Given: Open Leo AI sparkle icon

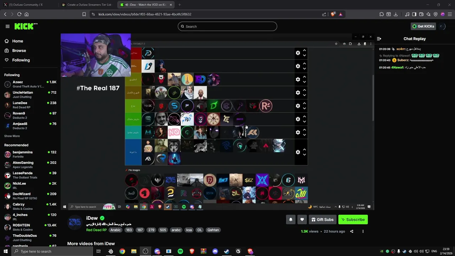Looking at the screenshot, I should [x=428, y=14].
